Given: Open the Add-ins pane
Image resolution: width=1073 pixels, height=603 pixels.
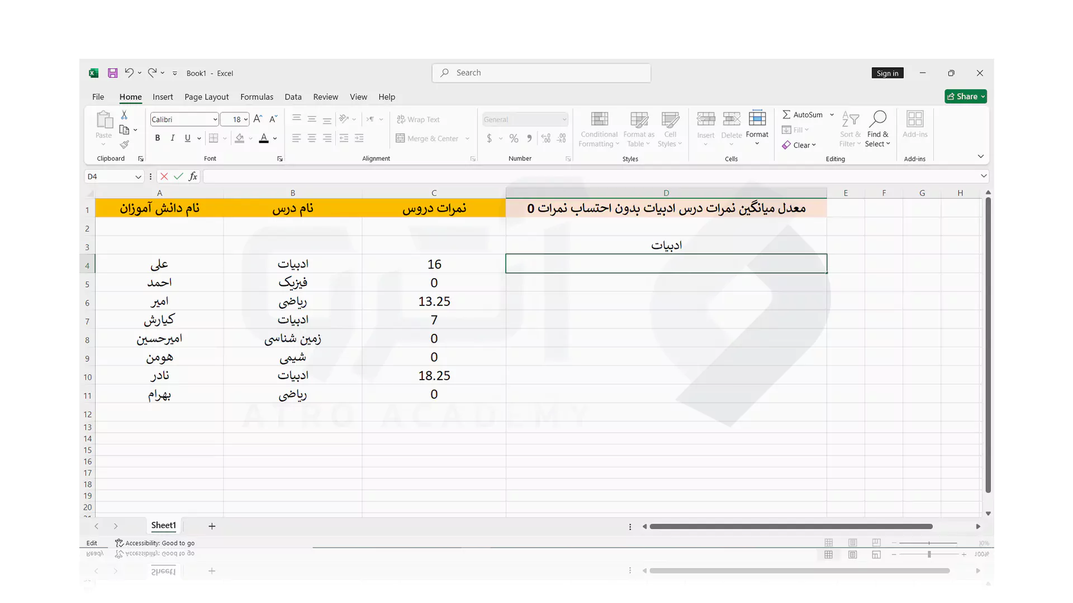Looking at the screenshot, I should (x=915, y=125).
